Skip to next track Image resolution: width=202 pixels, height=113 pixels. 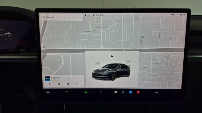[77, 84]
